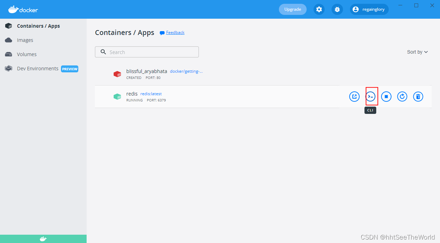This screenshot has width=440, height=243.
Task: Click the search magnifier icon
Action: coord(103,52)
